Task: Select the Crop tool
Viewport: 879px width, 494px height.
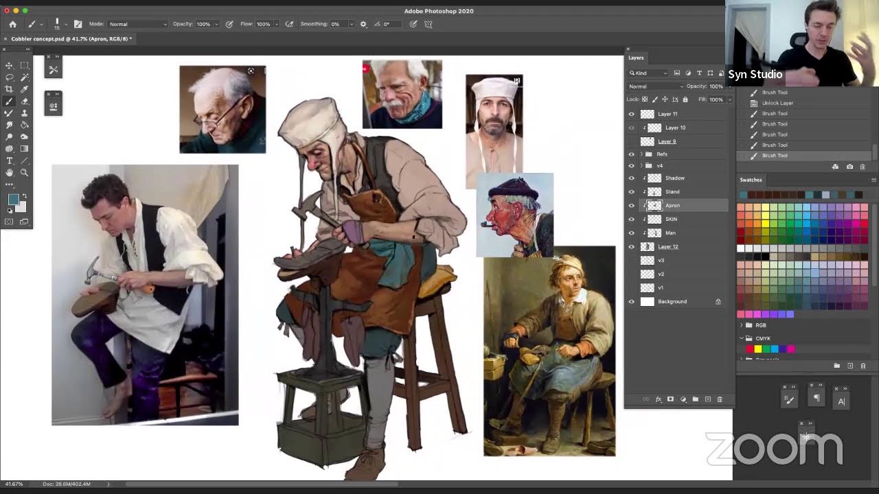Action: (9, 89)
